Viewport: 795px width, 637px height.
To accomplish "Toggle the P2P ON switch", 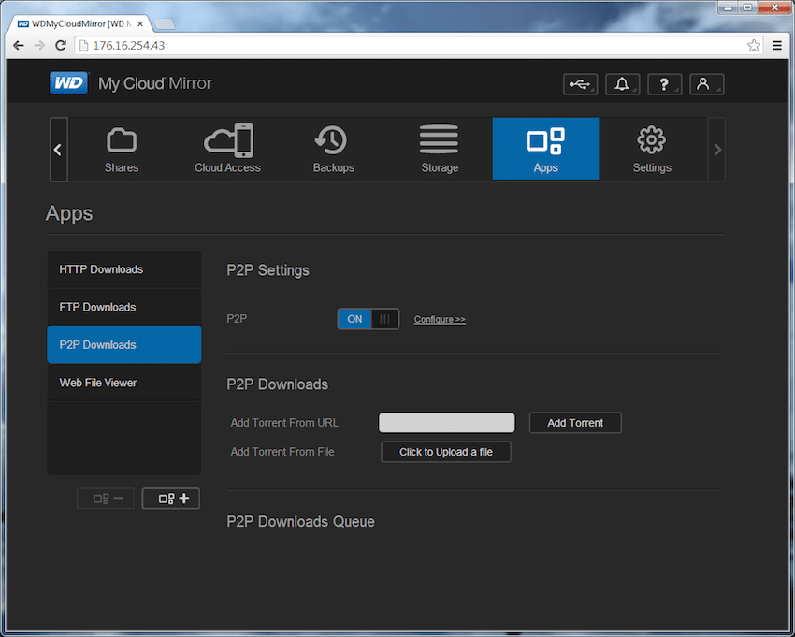I will pyautogui.click(x=369, y=319).
